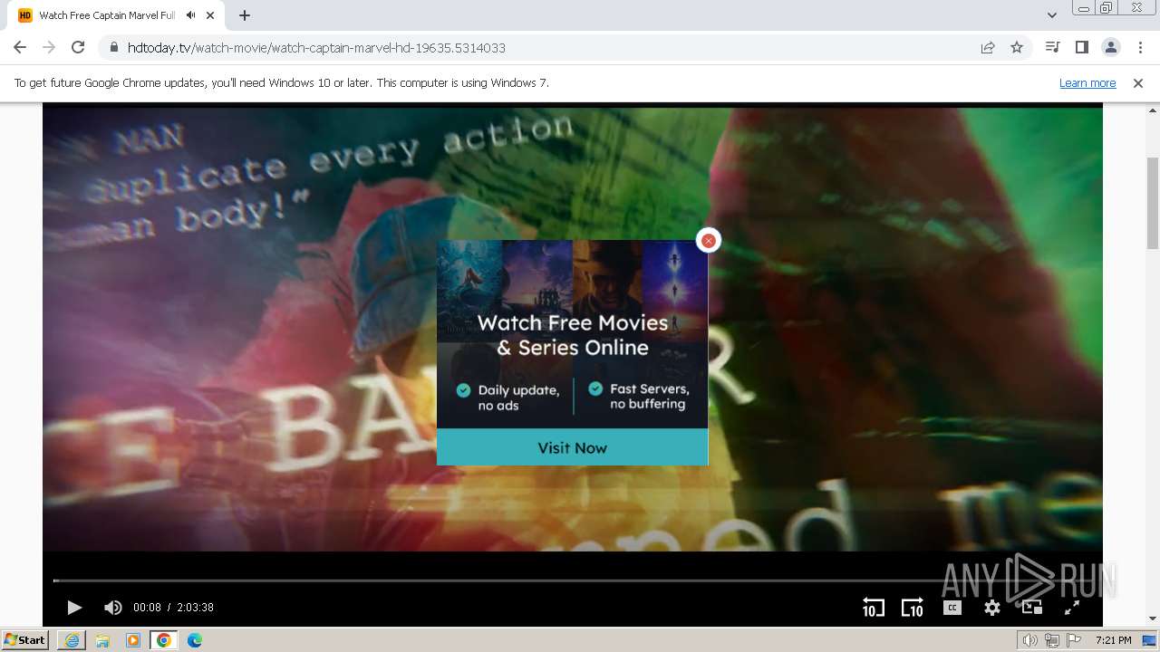The image size is (1160, 652).
Task: Bookmark this tab with star
Action: click(1017, 47)
